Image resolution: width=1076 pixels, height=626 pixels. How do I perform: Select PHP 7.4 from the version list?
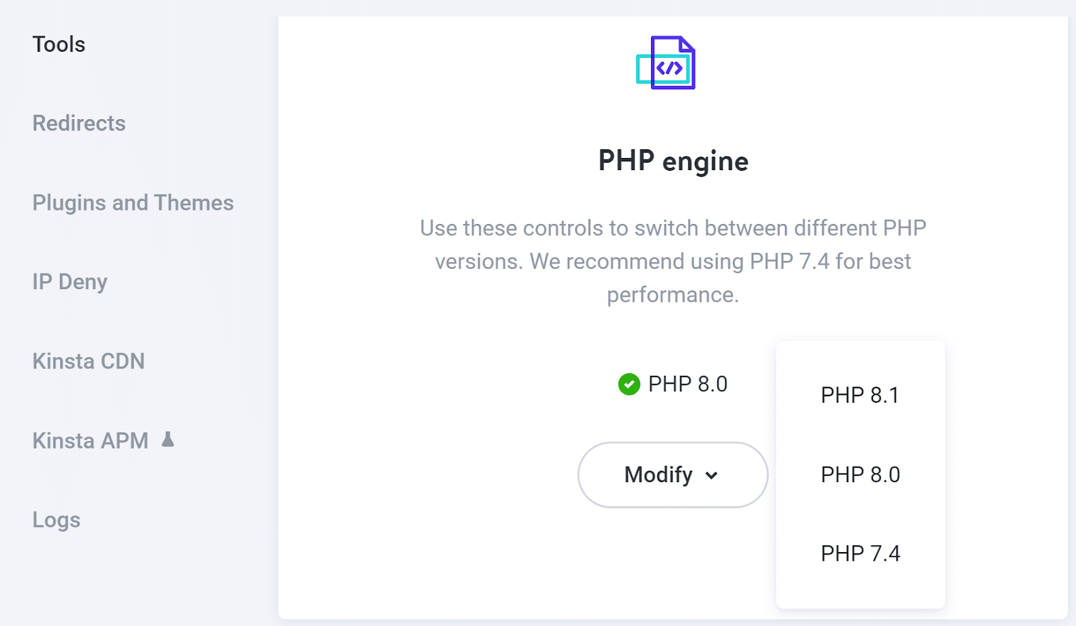(860, 553)
